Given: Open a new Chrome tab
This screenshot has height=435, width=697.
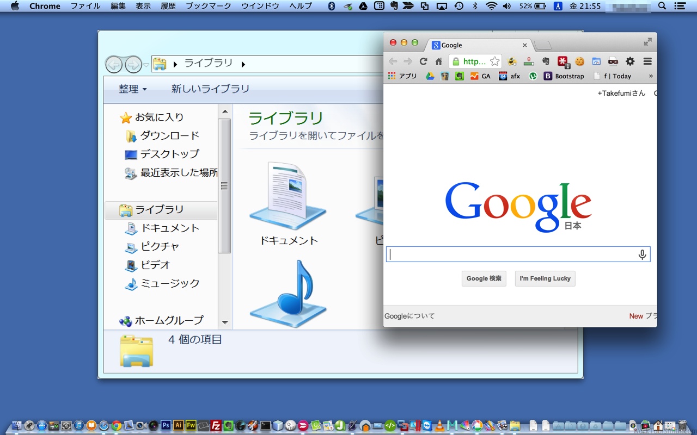Looking at the screenshot, I should (x=542, y=45).
